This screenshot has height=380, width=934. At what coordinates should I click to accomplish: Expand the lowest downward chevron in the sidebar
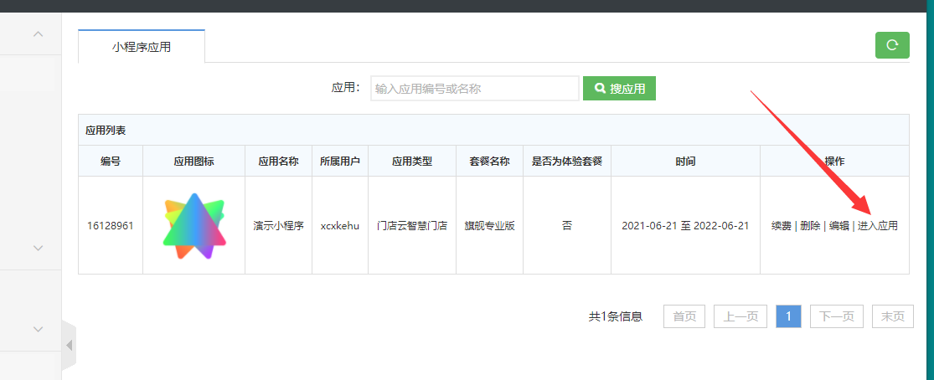point(38,330)
